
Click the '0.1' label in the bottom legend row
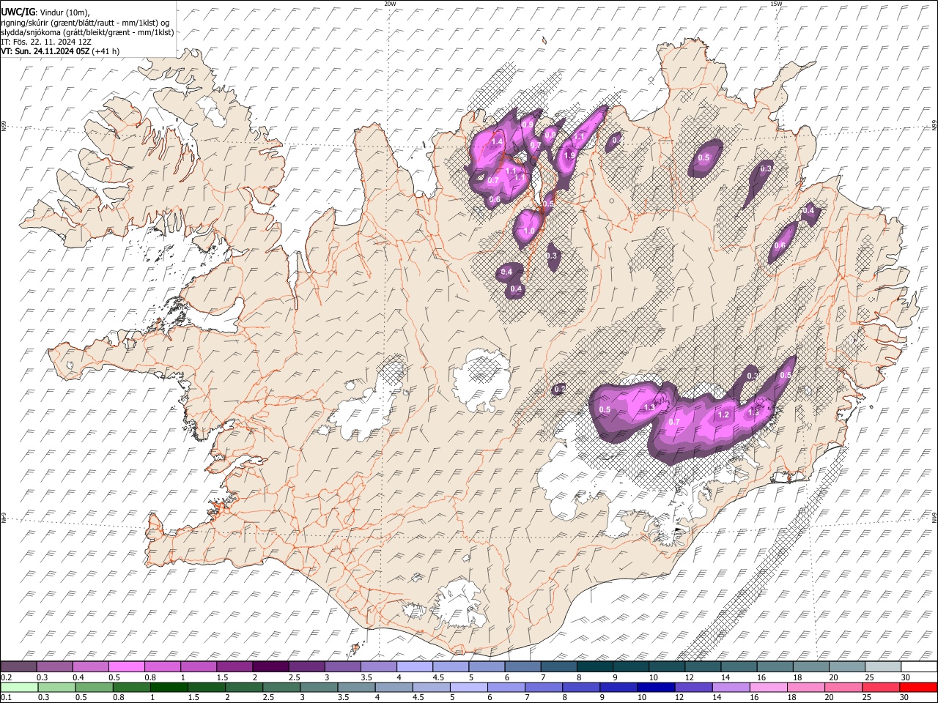[x=7, y=697]
